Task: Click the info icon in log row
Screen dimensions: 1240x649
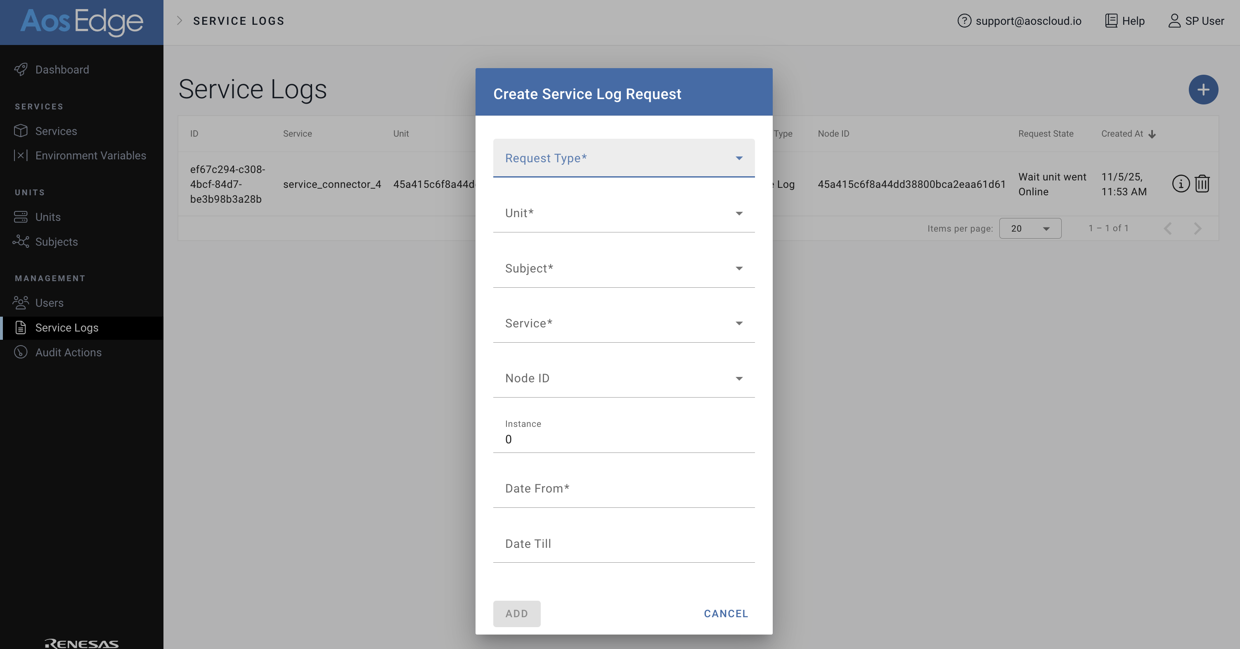Action: click(1180, 184)
